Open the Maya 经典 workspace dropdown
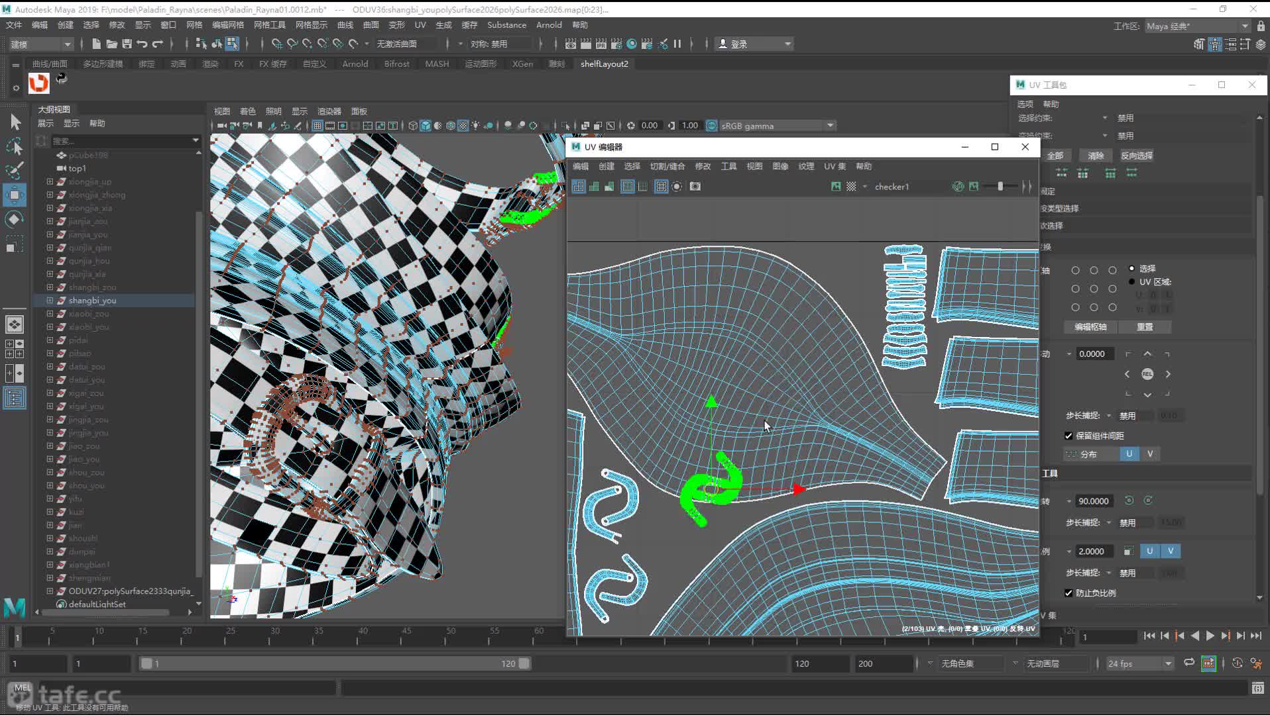The image size is (1270, 715). 1197,26
